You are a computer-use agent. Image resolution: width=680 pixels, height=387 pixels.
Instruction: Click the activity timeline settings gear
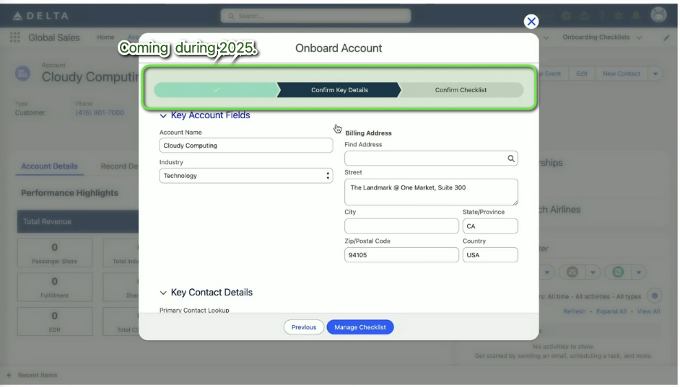[654, 295]
